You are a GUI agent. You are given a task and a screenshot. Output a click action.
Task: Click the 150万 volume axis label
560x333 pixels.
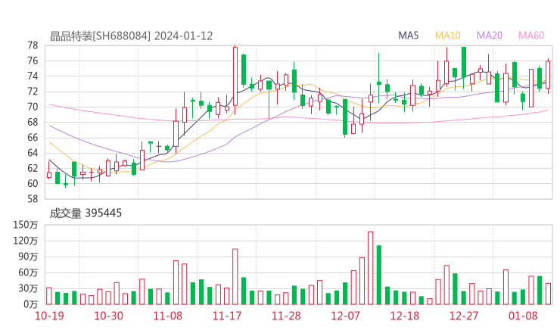[x=26, y=225]
